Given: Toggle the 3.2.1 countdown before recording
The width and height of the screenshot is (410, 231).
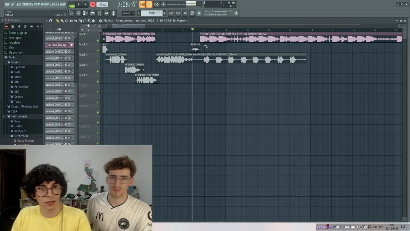Looking at the screenshot, I should [x=149, y=4].
